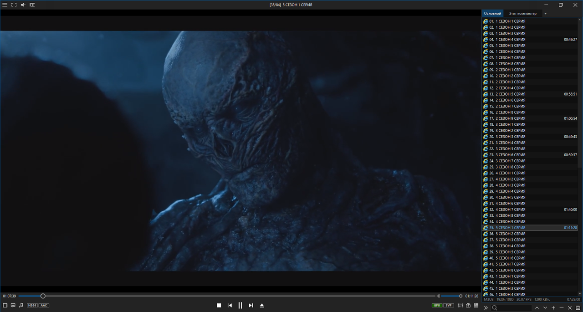Select playlist item 43. 1 СЕЗОН 1 СЕРИЯ

point(531,276)
